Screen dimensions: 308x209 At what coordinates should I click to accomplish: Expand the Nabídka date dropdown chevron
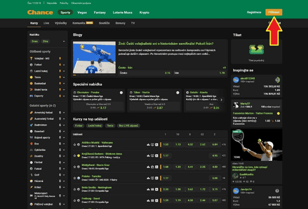[64, 42]
